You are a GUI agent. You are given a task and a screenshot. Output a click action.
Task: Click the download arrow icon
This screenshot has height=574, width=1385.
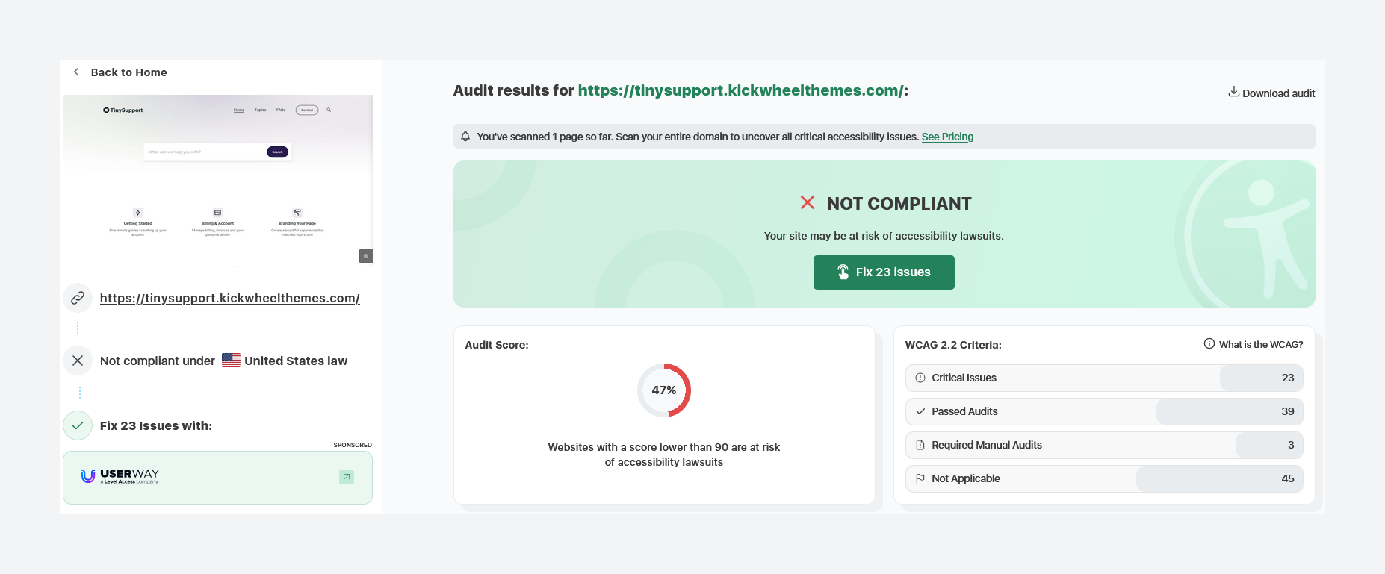coord(1233,92)
